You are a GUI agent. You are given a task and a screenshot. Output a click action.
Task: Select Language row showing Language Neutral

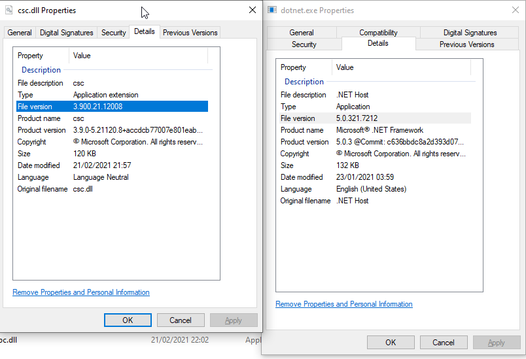coord(112,177)
